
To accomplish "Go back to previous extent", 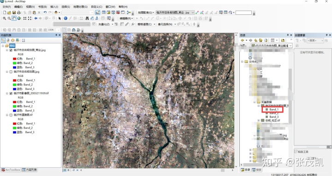I will (36, 18).
